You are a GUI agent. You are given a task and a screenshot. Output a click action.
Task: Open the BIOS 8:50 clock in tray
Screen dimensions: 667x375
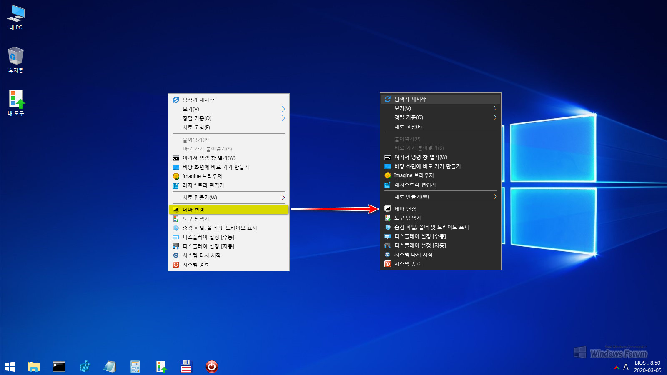click(x=647, y=367)
